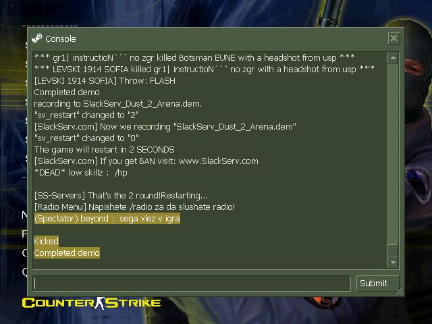Click the resize grip at console corner
Viewport: 432px width, 324px height.
click(x=399, y=291)
